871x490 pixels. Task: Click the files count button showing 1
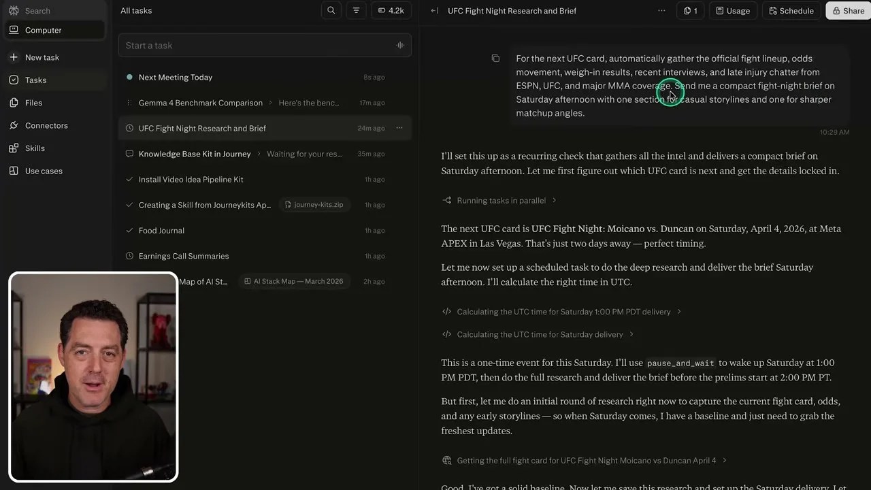pos(691,11)
